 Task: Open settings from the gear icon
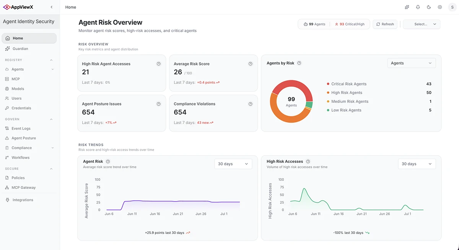click(440, 7)
